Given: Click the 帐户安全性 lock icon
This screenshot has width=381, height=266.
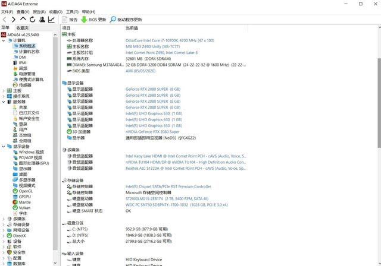Looking at the screenshot, I should pyautogui.click(x=15, y=119).
